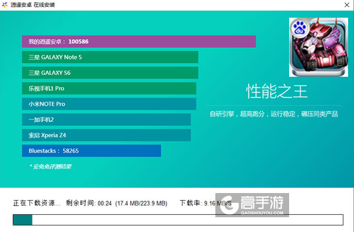Click the 安兔兔评测结果 footnote
This screenshot has width=354, height=232.
point(50,166)
